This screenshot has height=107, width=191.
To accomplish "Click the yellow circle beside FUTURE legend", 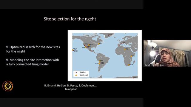I will coord(76,75).
